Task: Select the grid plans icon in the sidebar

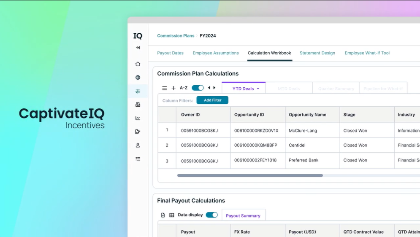Action: 138,91
